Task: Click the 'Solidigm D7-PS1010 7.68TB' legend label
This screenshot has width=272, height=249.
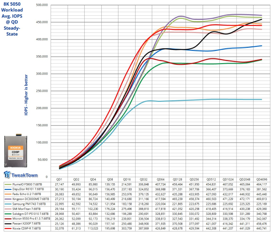Action: 31,214
